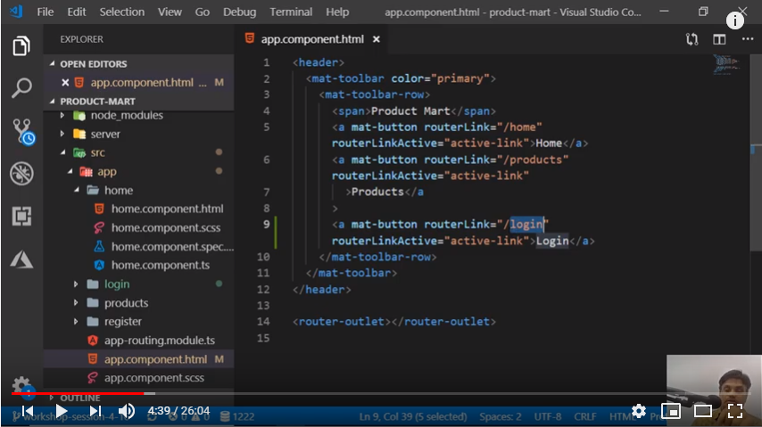The image size is (762, 427).
Task: Click the Split Editor icon
Action: tap(719, 39)
